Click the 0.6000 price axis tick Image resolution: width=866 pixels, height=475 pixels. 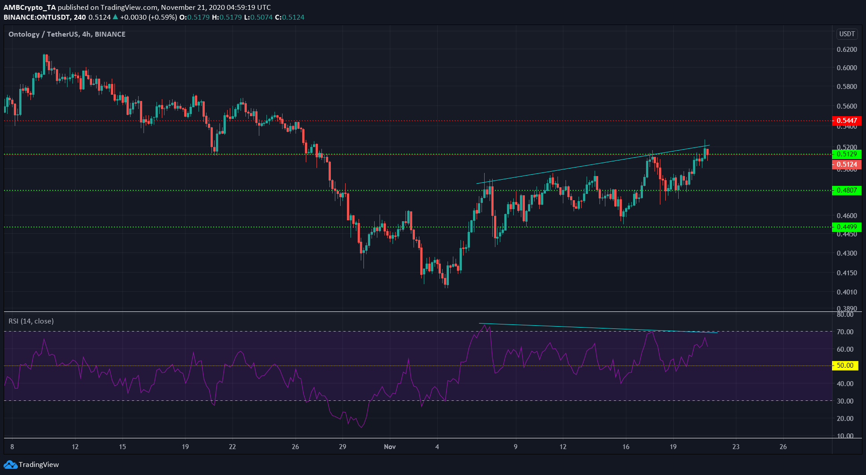847,68
